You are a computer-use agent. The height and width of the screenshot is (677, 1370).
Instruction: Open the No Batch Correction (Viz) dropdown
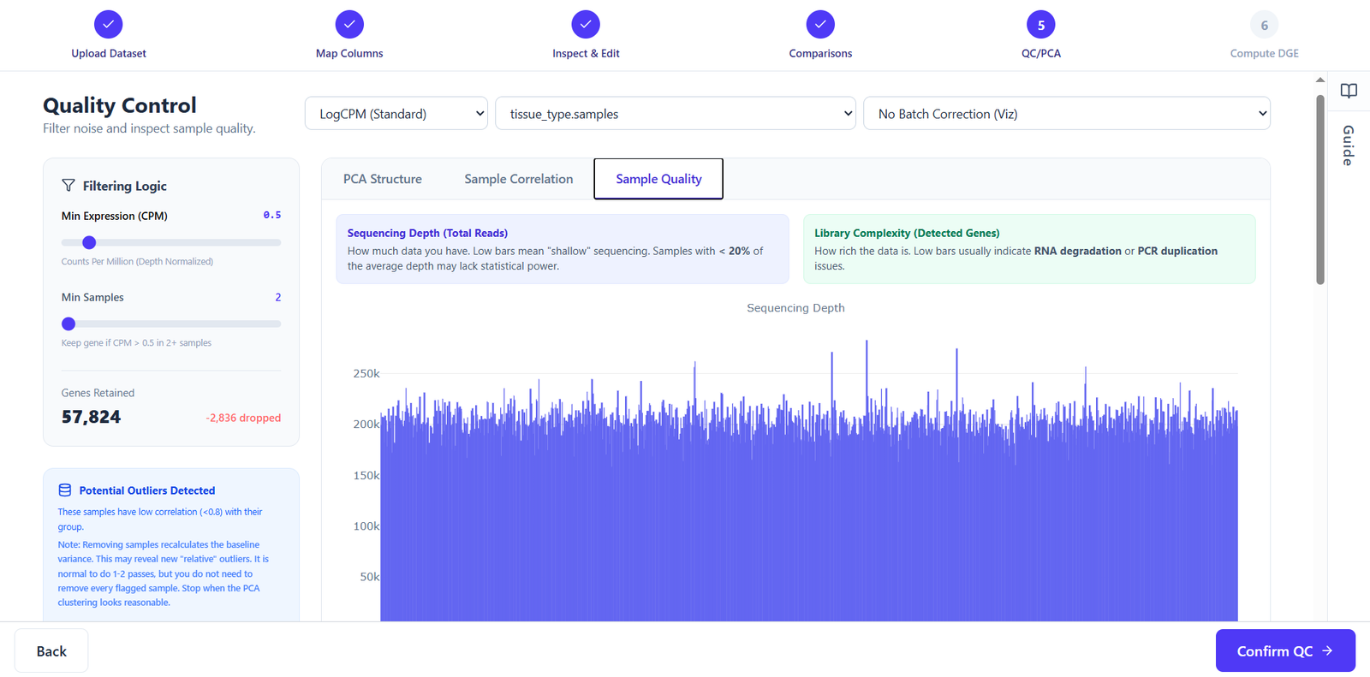point(1067,114)
